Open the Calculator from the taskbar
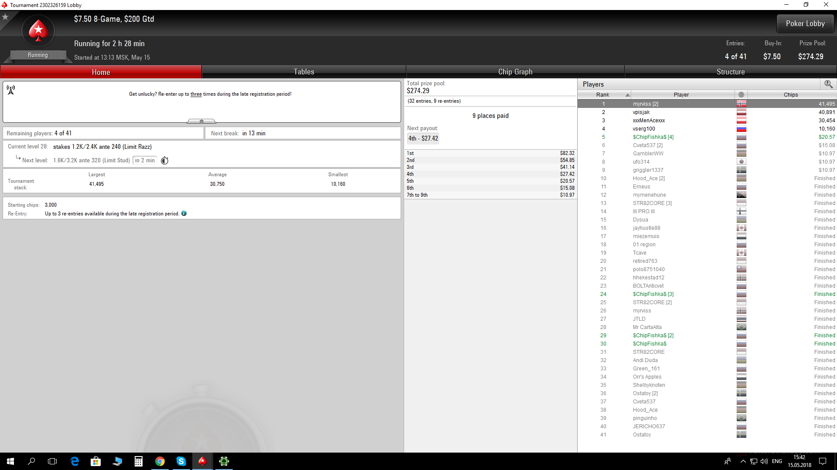 pos(139,461)
